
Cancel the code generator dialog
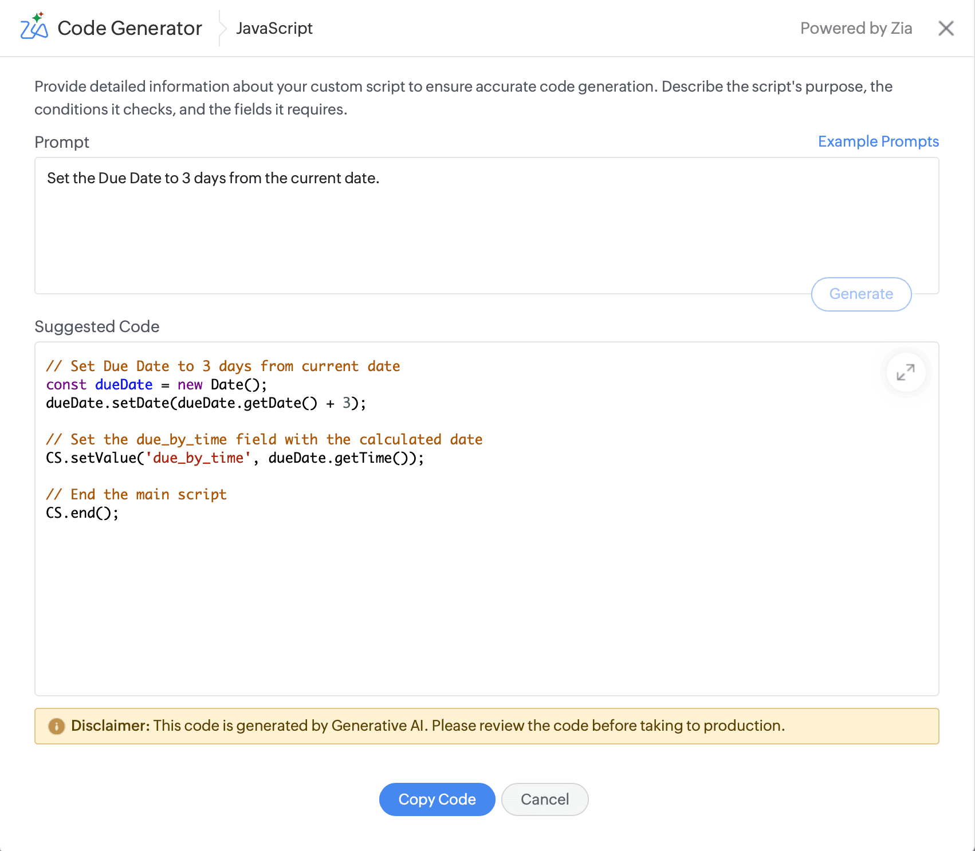point(545,799)
